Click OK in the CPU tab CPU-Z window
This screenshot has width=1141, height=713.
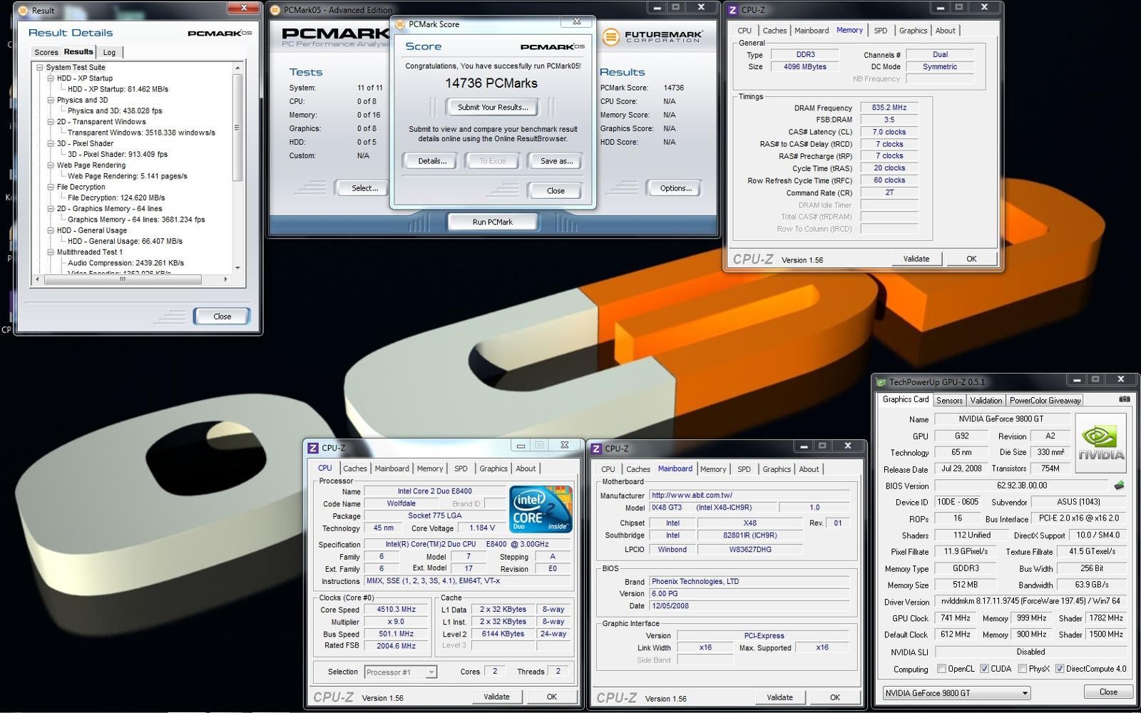551,697
